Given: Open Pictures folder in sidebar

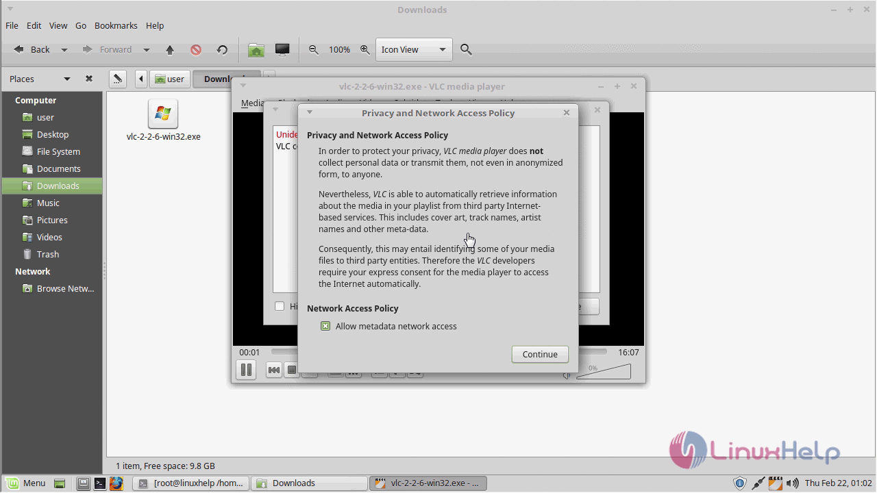Looking at the screenshot, I should click(51, 220).
